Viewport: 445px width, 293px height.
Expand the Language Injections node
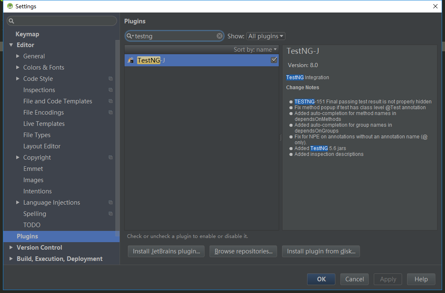coord(17,203)
